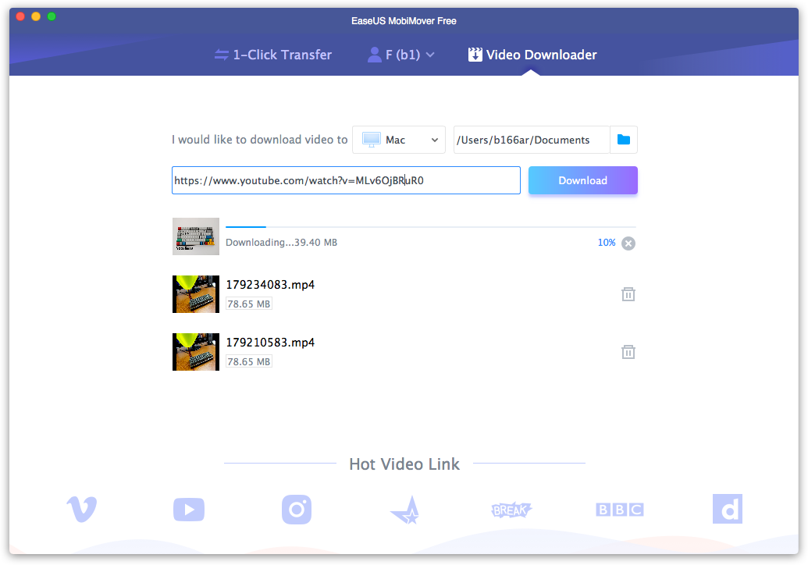Click the YouTube URL input field
808x565 pixels.
(x=346, y=180)
